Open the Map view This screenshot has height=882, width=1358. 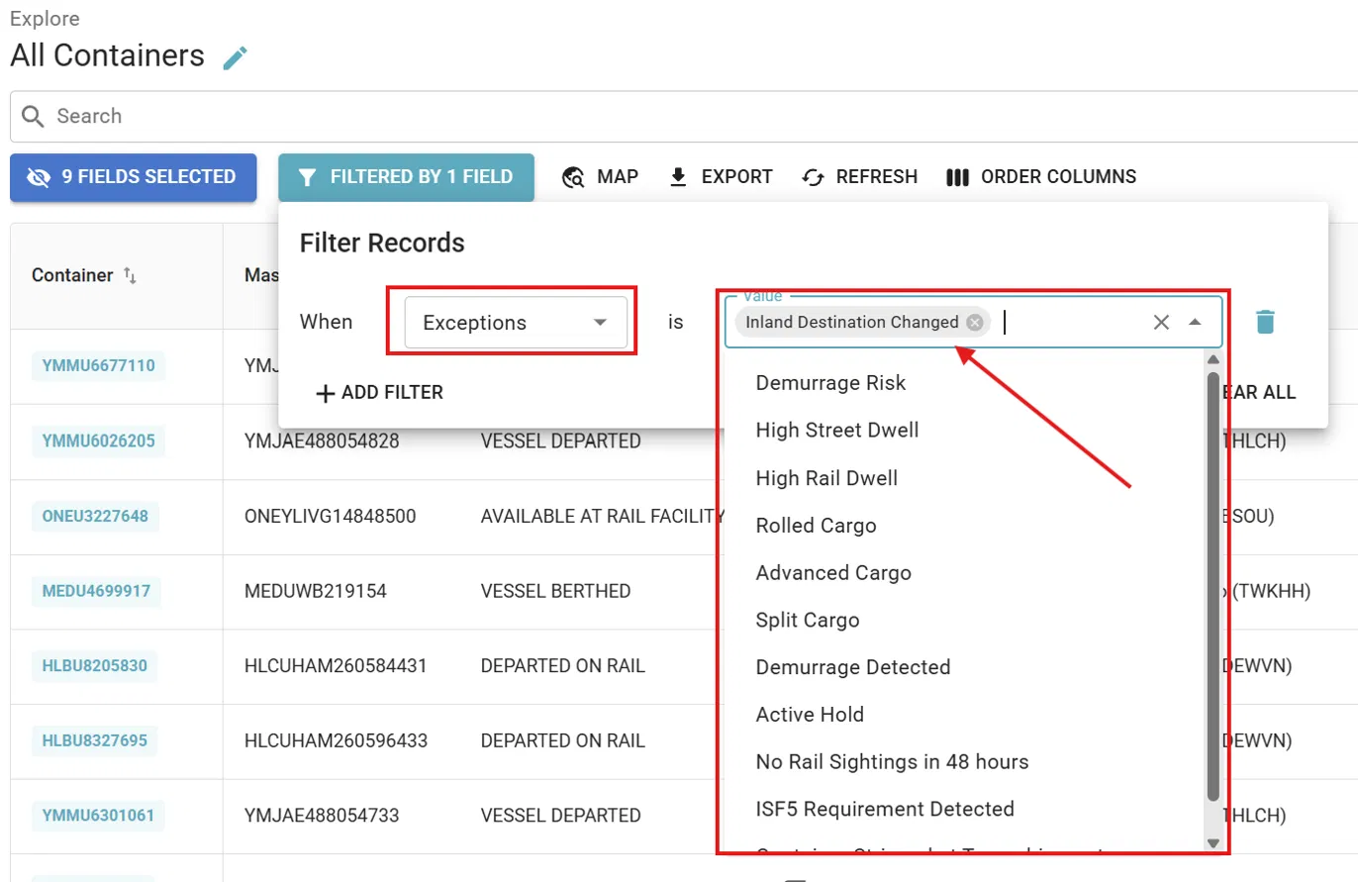pyautogui.click(x=601, y=177)
